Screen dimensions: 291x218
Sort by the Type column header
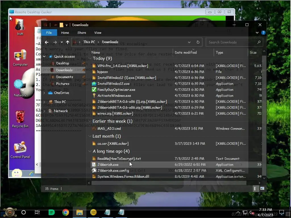click(x=219, y=53)
